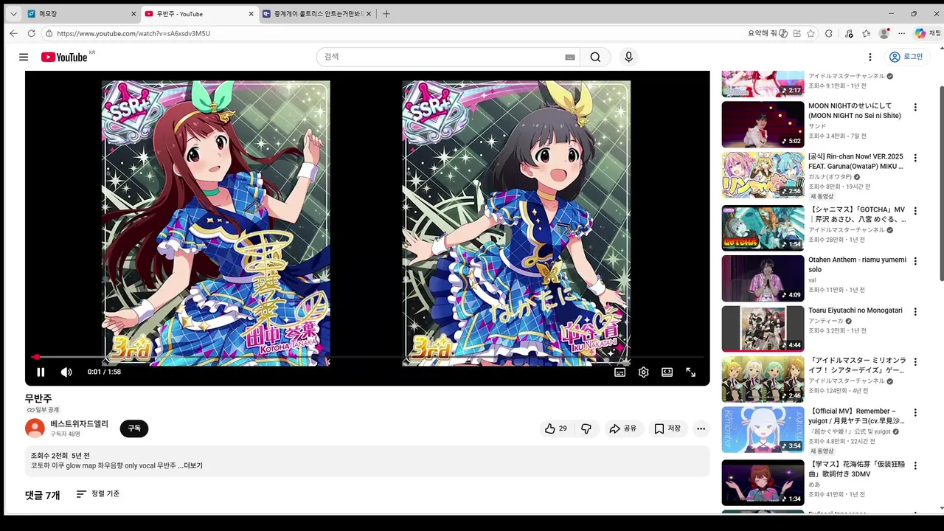
Task: Open the tab actions chevron dropdown
Action: pos(13,13)
